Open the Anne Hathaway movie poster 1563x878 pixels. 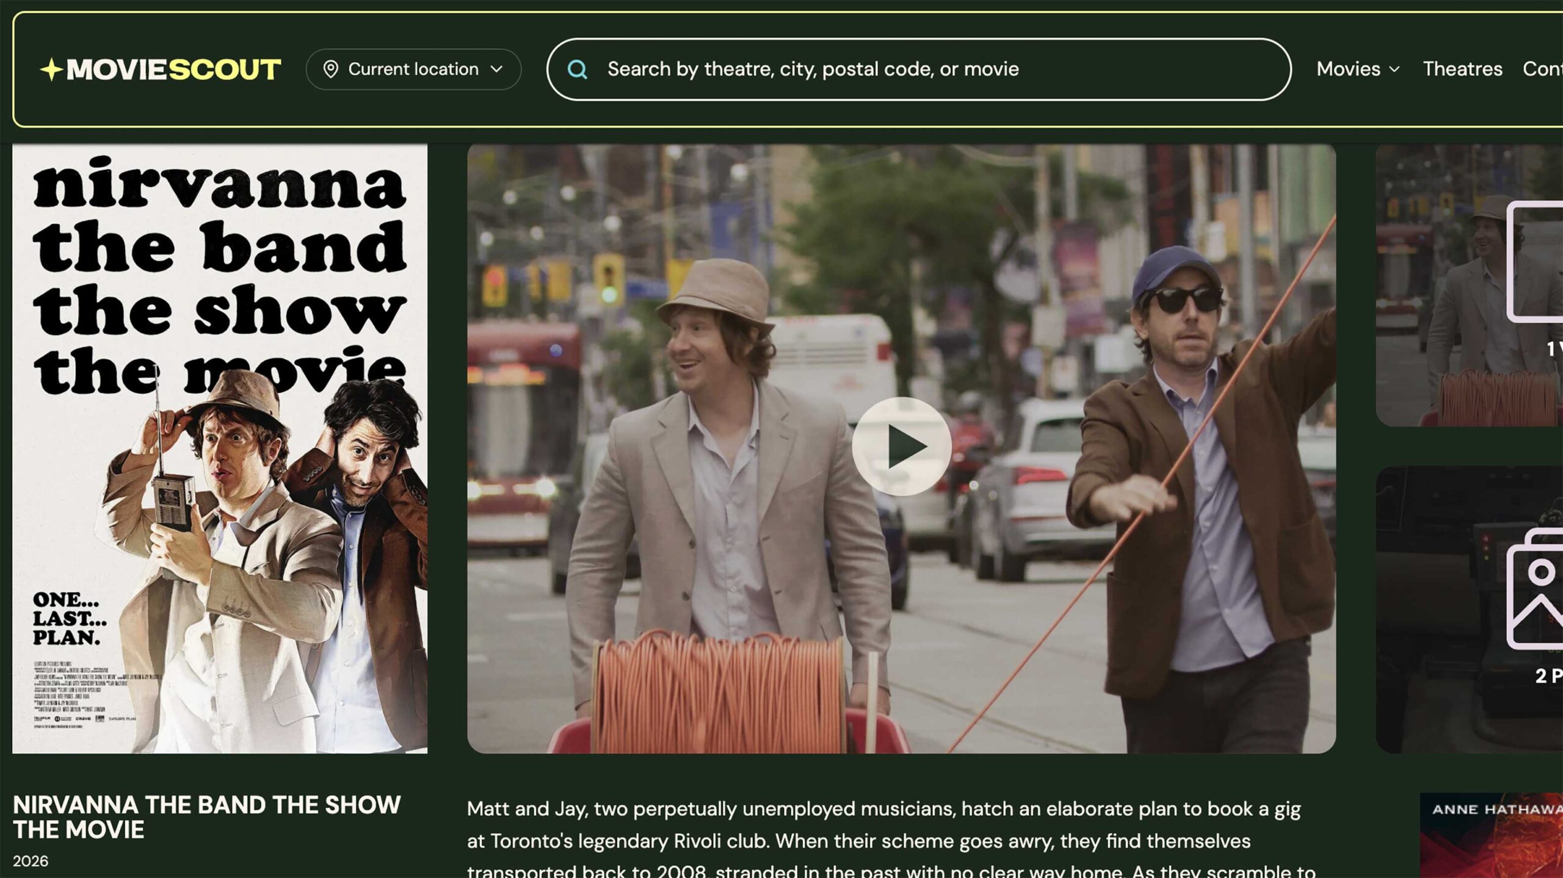pyautogui.click(x=1493, y=836)
